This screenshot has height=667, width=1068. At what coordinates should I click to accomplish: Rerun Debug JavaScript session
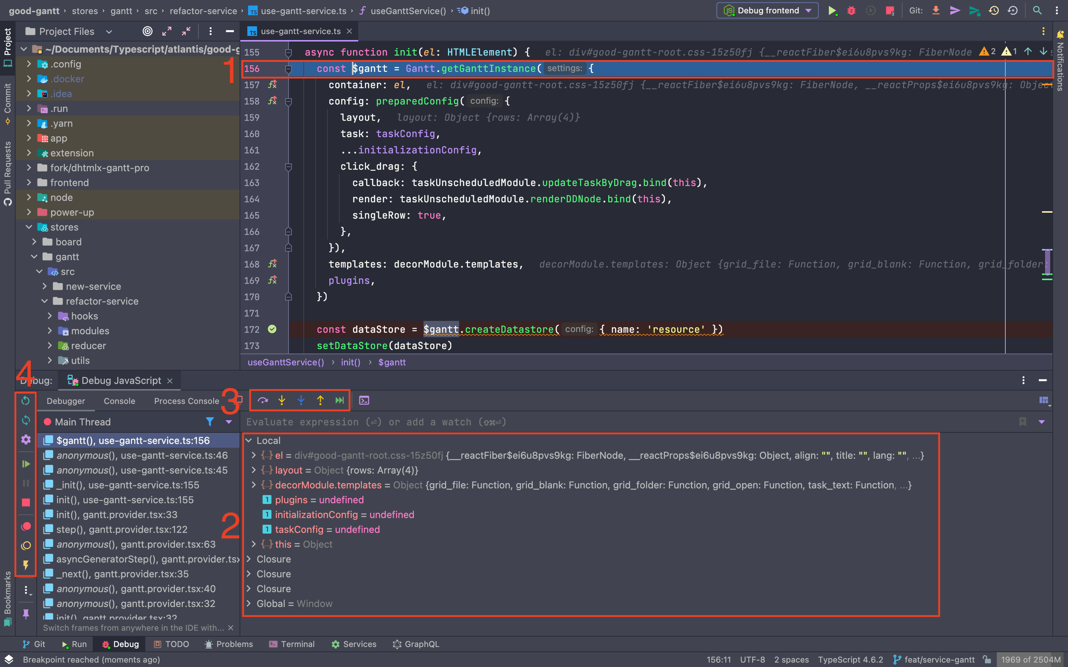click(x=26, y=400)
